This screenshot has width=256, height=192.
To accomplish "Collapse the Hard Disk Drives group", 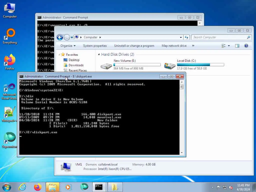I will 99,54.
